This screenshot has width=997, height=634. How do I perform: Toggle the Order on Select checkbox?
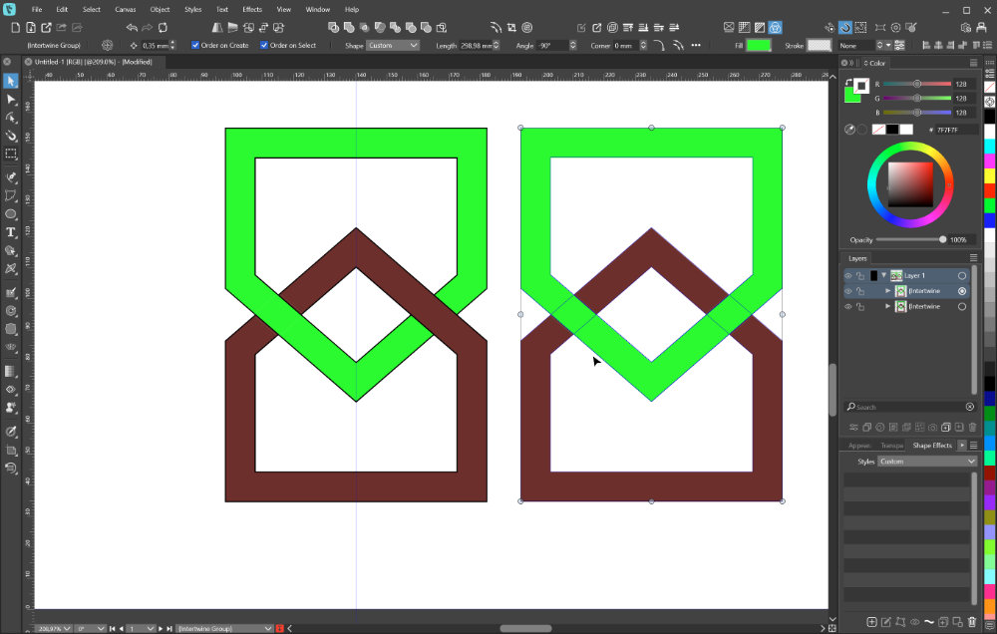264,46
